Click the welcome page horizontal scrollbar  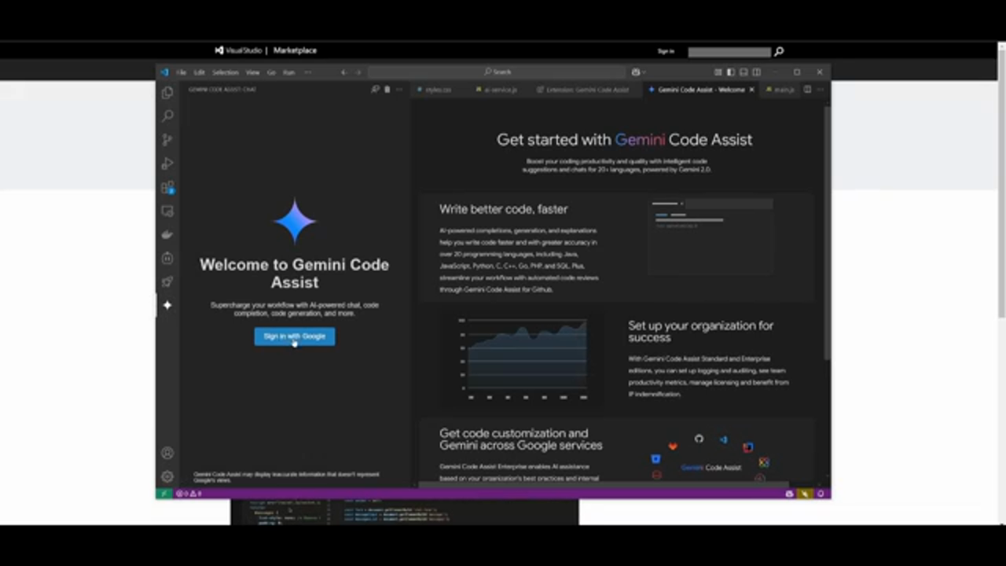pos(605,485)
